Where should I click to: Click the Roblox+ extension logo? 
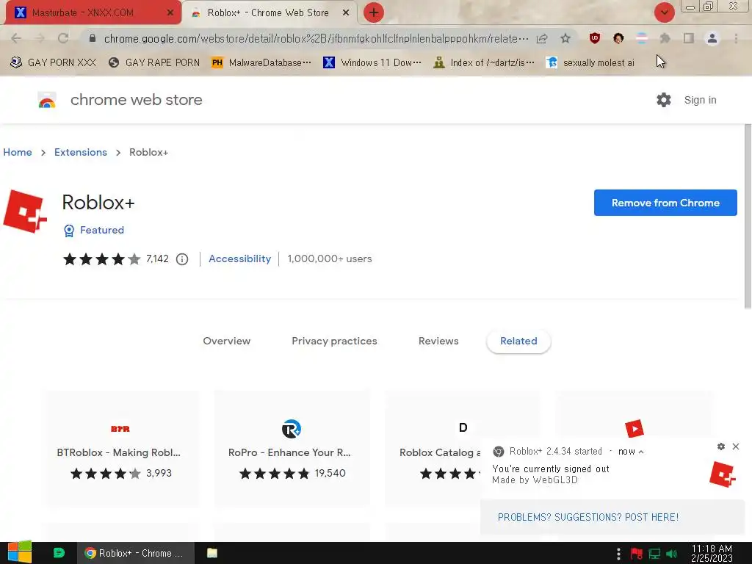[25, 211]
